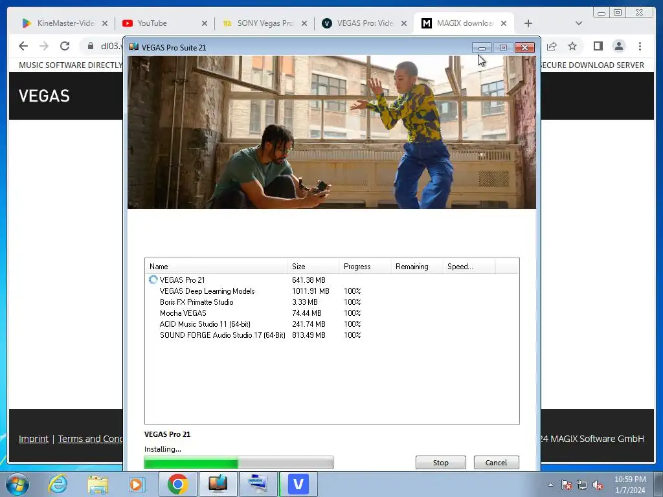This screenshot has height=497, width=663.
Task: Select VEGAS Deep Learning Models row
Action: [332, 291]
